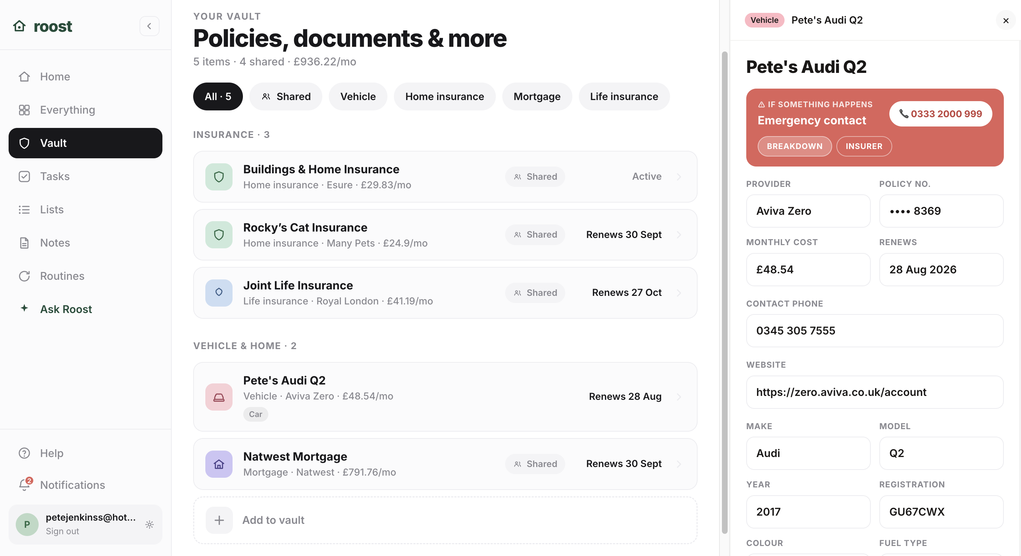
Task: Call emergency number 0333 2000 999
Action: click(x=940, y=114)
